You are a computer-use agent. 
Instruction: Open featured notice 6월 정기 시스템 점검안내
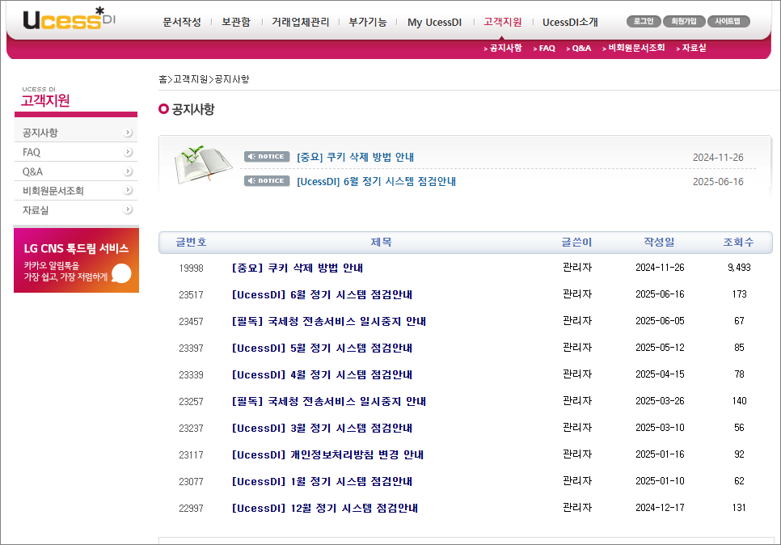pyautogui.click(x=376, y=181)
